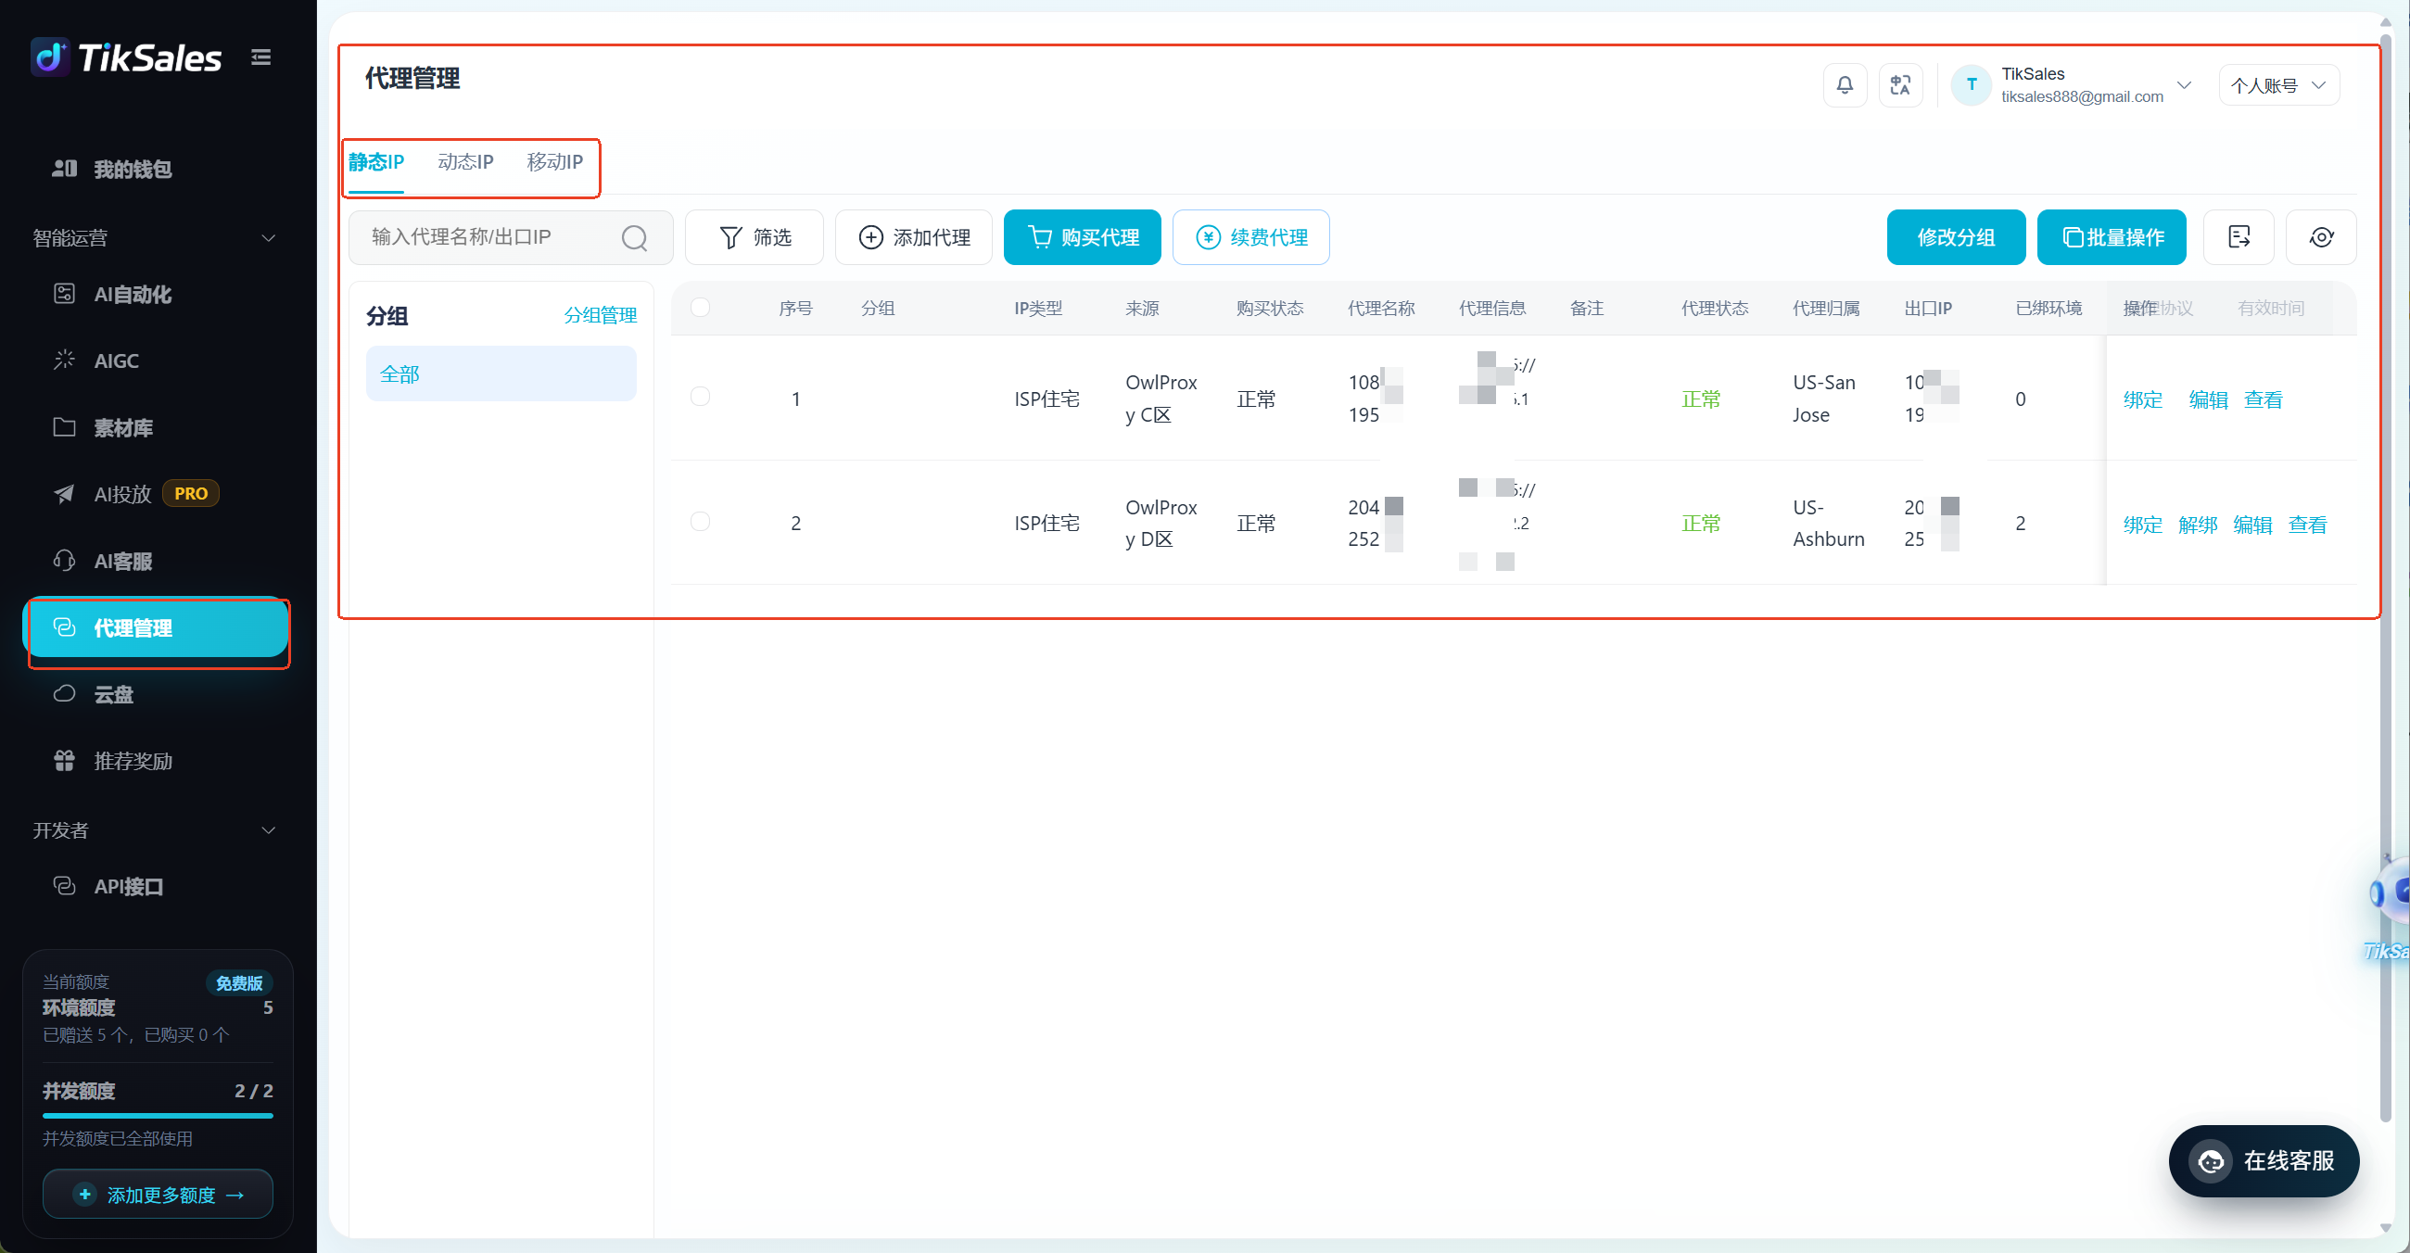
Task: Open the 分组管理 link
Action: click(x=601, y=315)
